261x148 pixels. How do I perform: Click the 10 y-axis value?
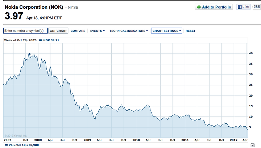pos(251,117)
